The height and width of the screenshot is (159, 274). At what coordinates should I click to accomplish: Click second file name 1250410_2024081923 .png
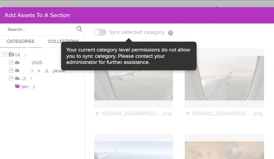(x=227, y=113)
